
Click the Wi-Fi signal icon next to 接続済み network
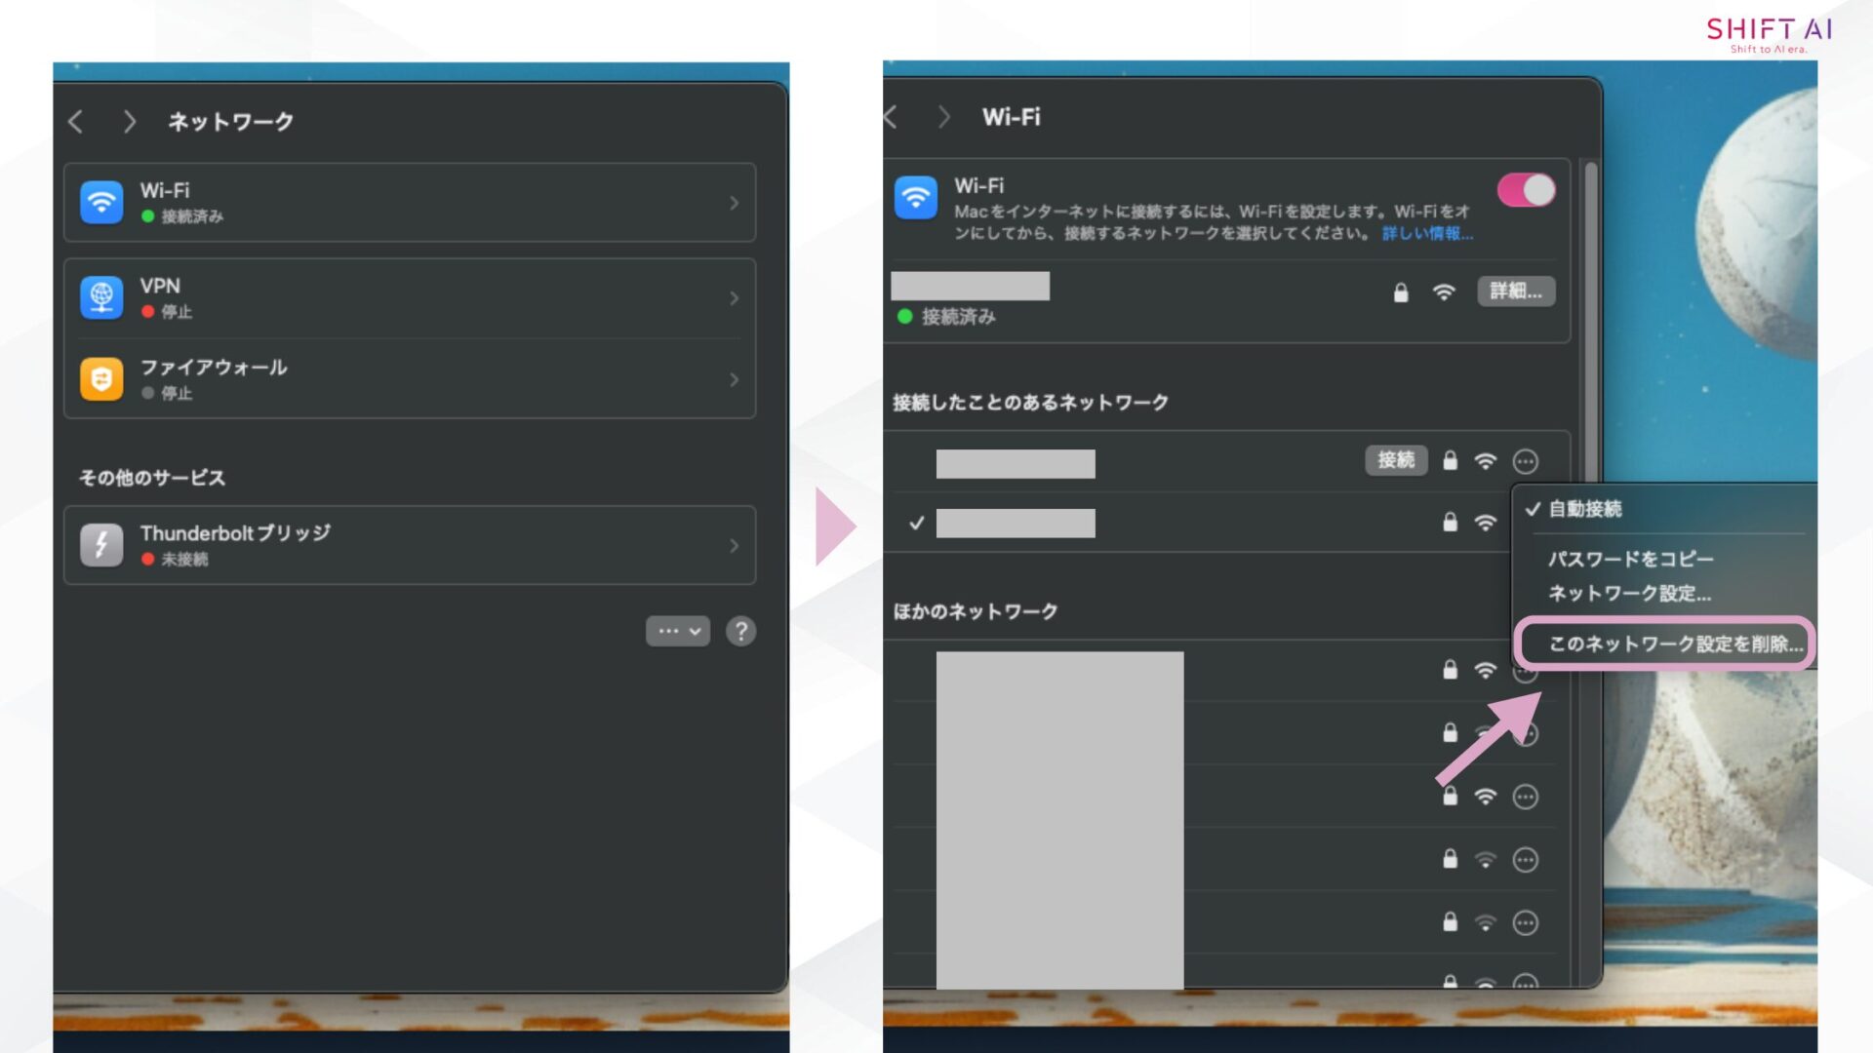(1443, 292)
